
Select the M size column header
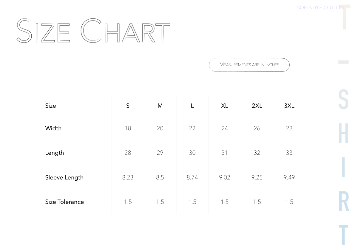(160, 106)
